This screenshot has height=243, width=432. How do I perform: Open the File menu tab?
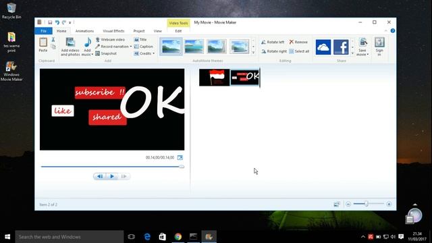[x=43, y=31]
